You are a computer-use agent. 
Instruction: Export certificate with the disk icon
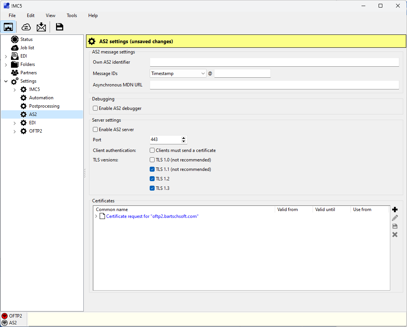click(395, 226)
